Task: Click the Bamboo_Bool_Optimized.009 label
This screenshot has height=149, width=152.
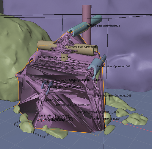Action: coord(73,105)
